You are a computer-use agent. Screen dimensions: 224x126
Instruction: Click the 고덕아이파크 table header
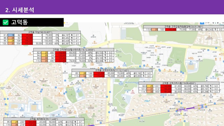112,70
